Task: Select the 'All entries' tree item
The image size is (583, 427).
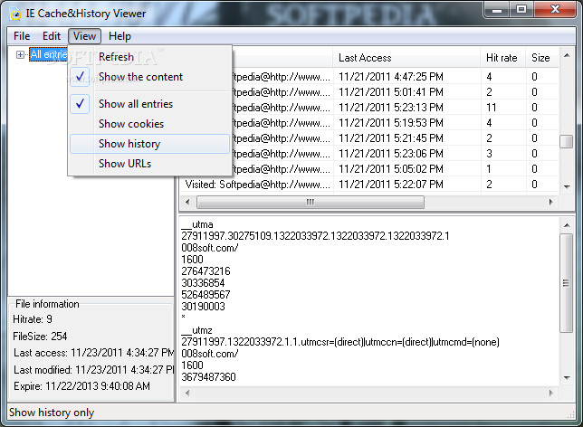Action: [49, 54]
